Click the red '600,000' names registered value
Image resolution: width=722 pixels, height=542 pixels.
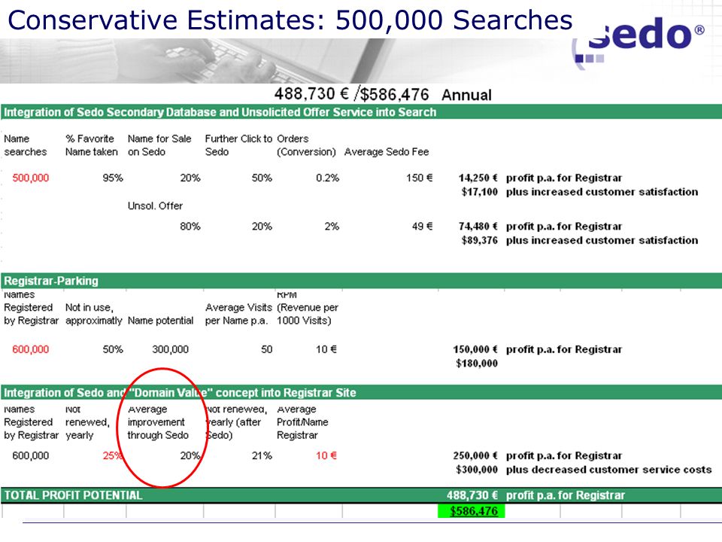tap(30, 349)
